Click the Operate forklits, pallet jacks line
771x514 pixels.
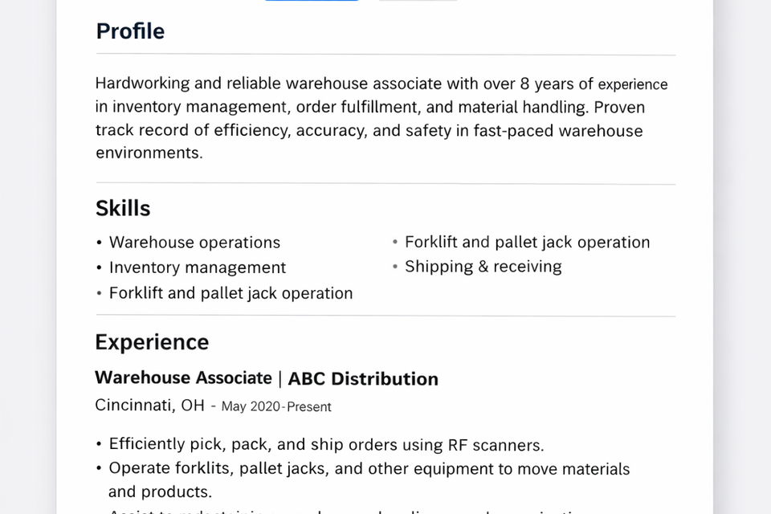coord(369,468)
